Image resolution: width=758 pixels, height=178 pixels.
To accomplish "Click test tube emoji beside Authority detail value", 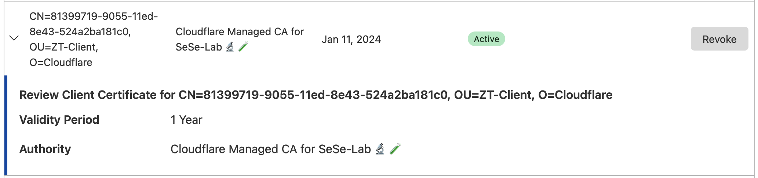I will click(395, 149).
